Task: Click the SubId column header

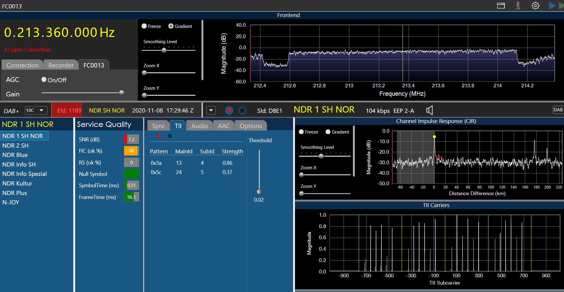Action: tap(207, 151)
